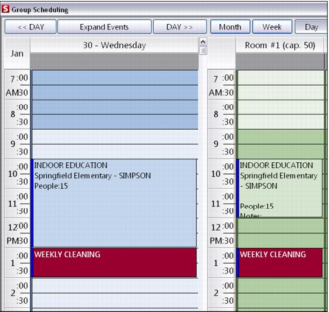Go to the previous day
The width and height of the screenshot is (329, 312).
pos(31,27)
